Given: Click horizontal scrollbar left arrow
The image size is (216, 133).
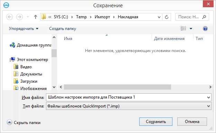Looking at the screenshot, I should pyautogui.click(x=61, y=87).
